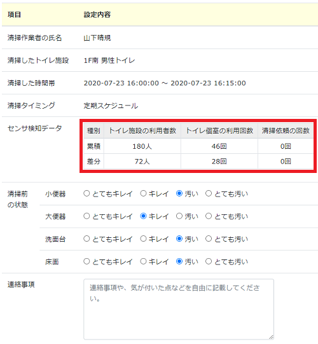This screenshot has width=318, height=344.
Task: Click the 清掃作業者の氏名 label
Action: click(35, 38)
